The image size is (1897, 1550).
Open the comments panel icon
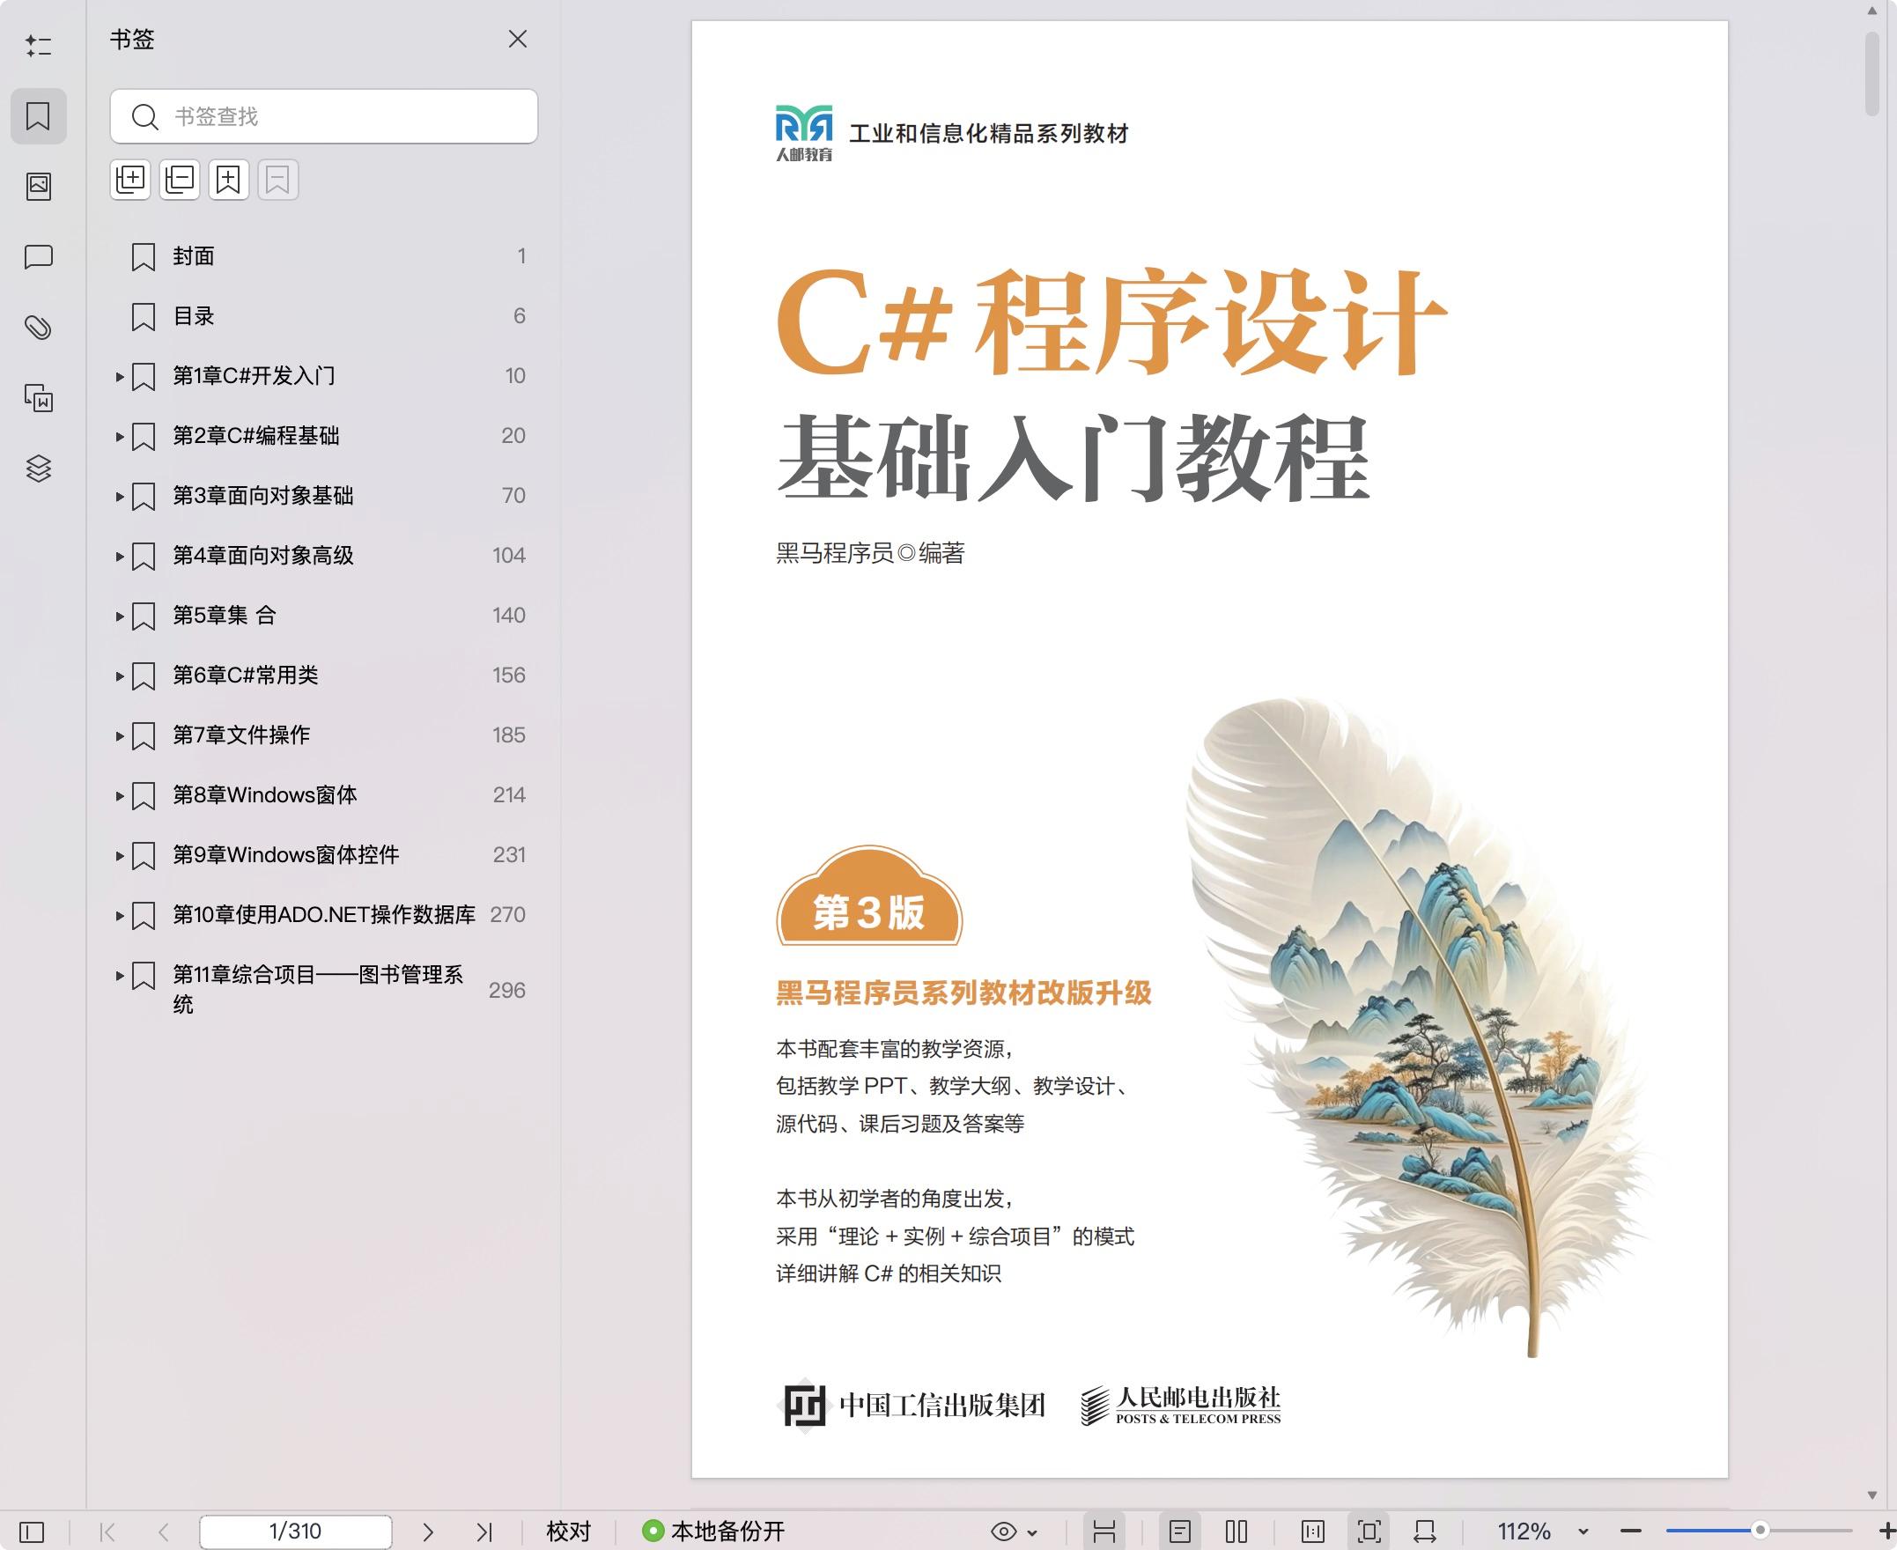pos(39,257)
